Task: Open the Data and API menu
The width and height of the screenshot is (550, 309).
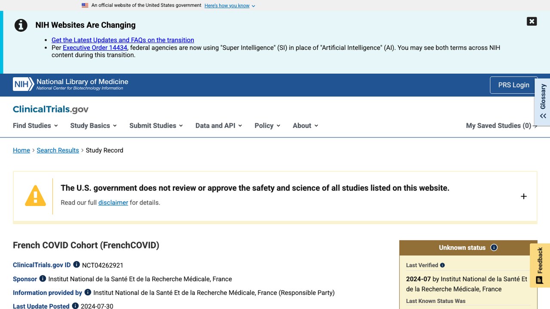Action: pos(219,126)
